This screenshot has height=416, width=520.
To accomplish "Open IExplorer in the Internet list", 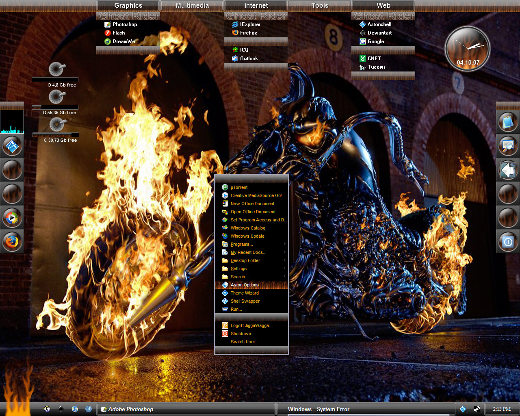I will [x=246, y=24].
